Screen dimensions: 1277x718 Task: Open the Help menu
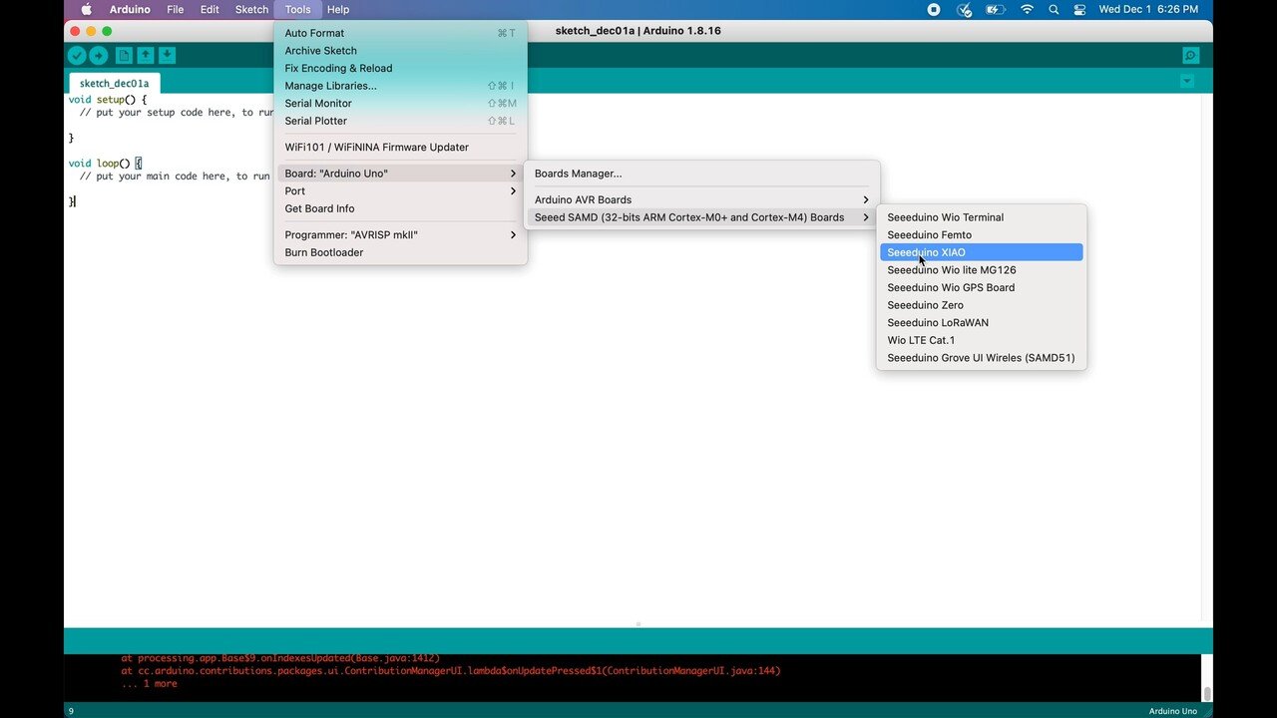(338, 9)
